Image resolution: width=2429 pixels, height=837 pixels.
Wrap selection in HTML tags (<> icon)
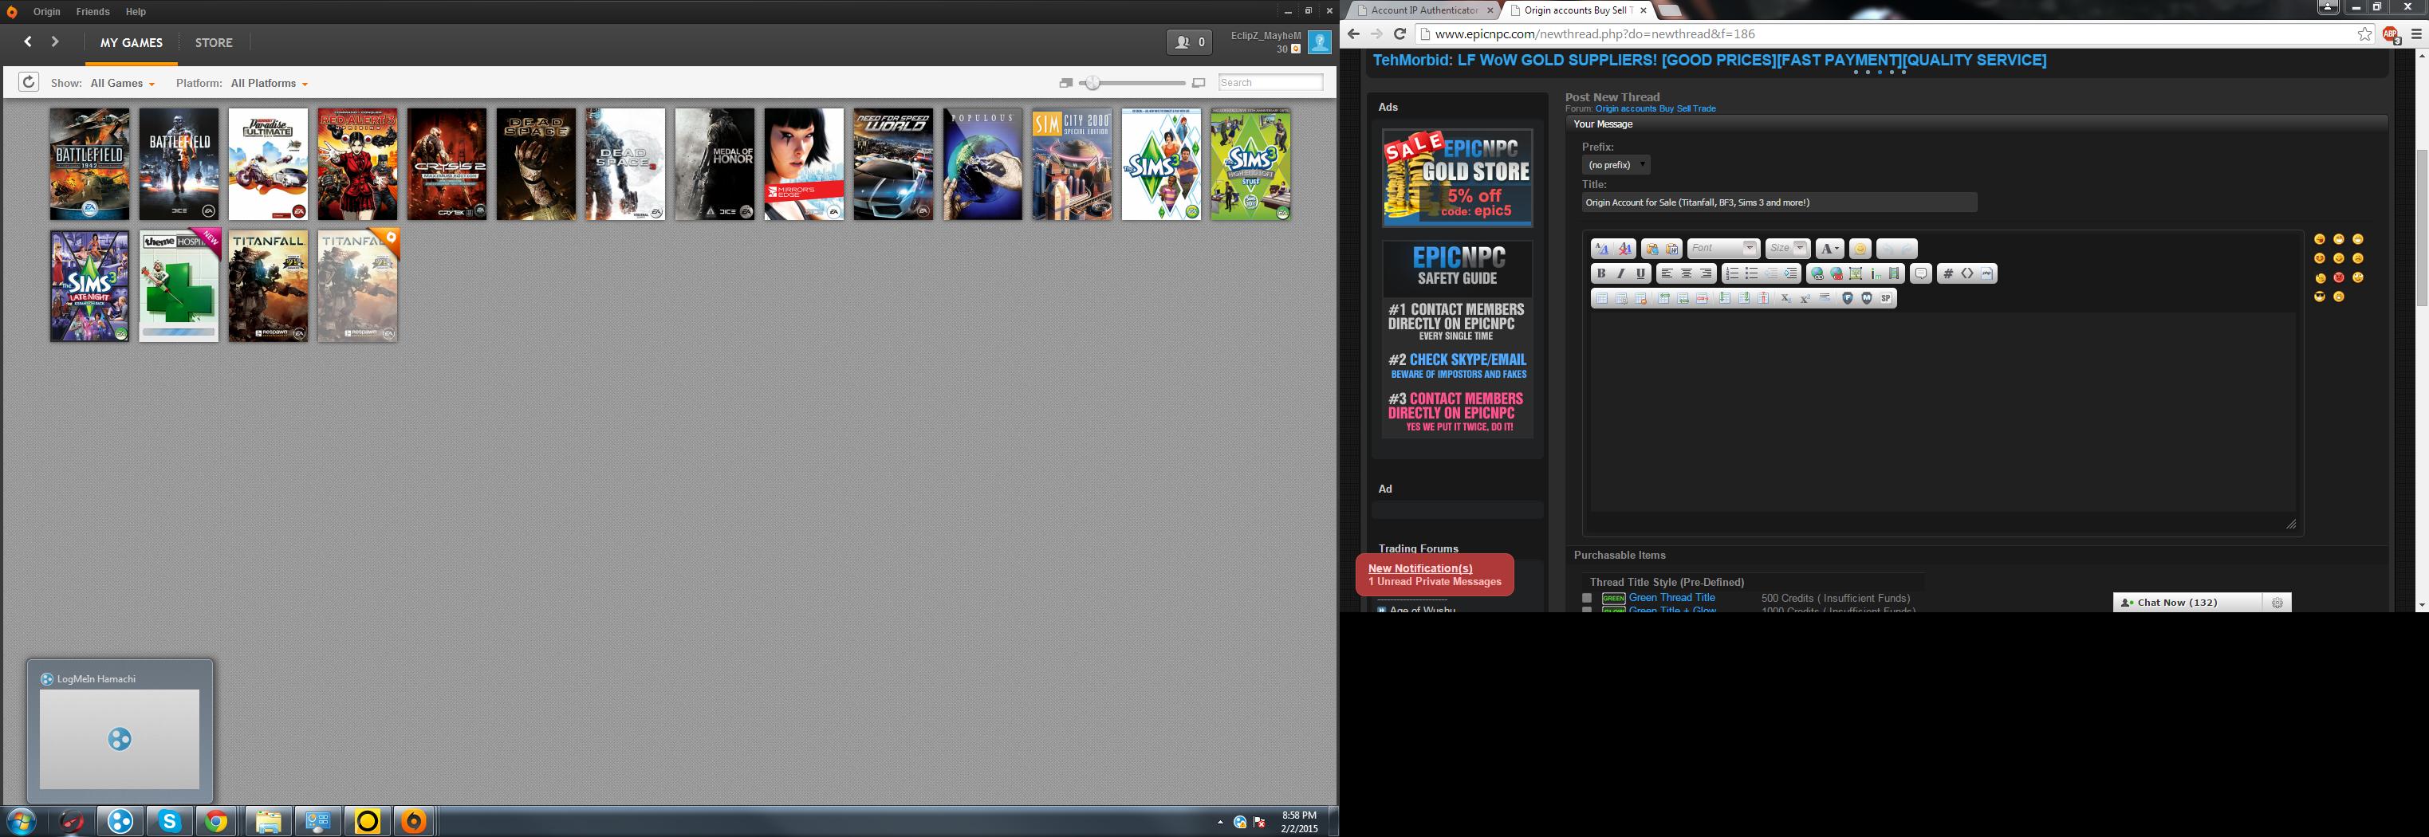point(1968,273)
